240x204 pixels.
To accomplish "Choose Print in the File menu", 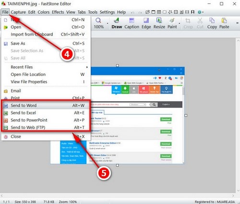I will tap(46, 98).
